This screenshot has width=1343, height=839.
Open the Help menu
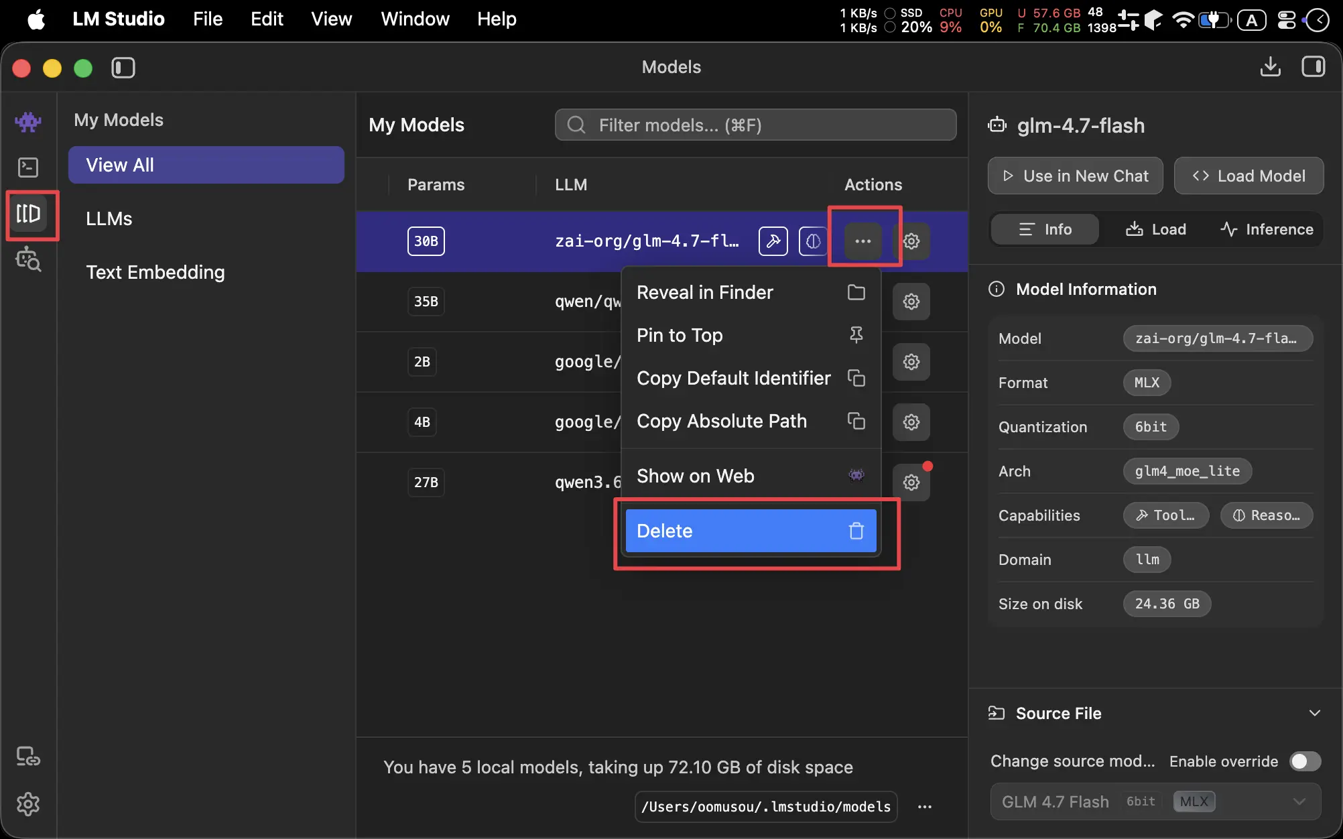tap(497, 19)
